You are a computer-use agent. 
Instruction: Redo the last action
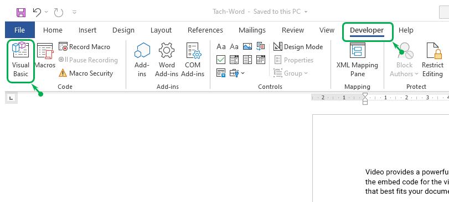tap(59, 12)
